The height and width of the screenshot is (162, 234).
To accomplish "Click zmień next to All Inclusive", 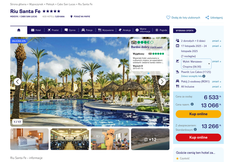I will point(216,86).
